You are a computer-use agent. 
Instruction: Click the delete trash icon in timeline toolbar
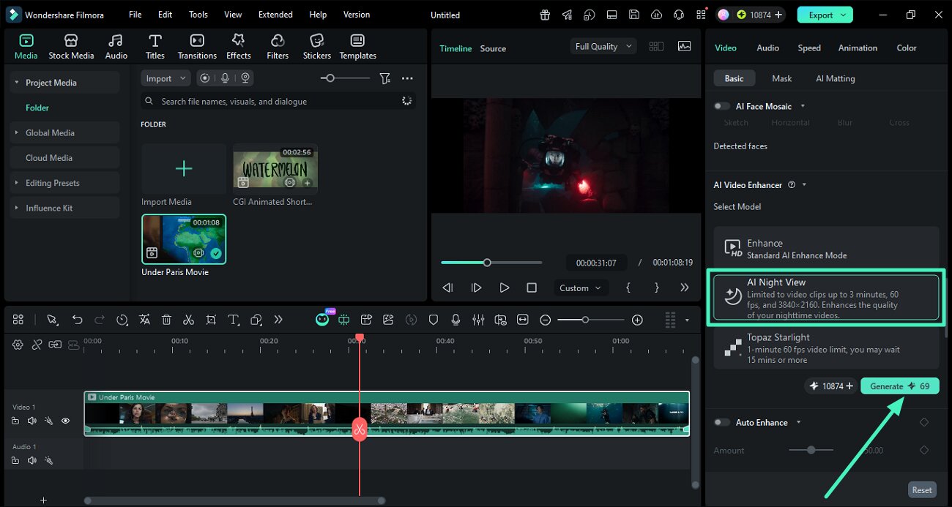[166, 320]
